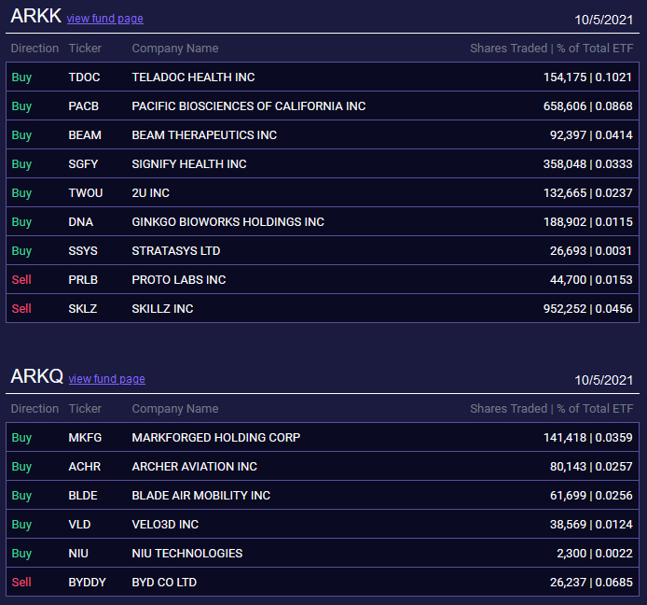This screenshot has width=647, height=605.
Task: Click BEAM THERAPEUTICS INC name
Action: pos(204,135)
